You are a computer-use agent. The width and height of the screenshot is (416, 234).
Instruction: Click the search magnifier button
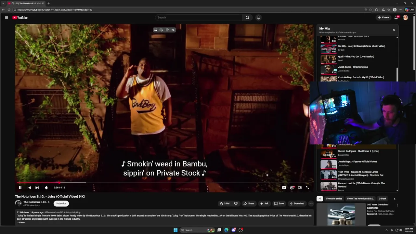pos(247,18)
